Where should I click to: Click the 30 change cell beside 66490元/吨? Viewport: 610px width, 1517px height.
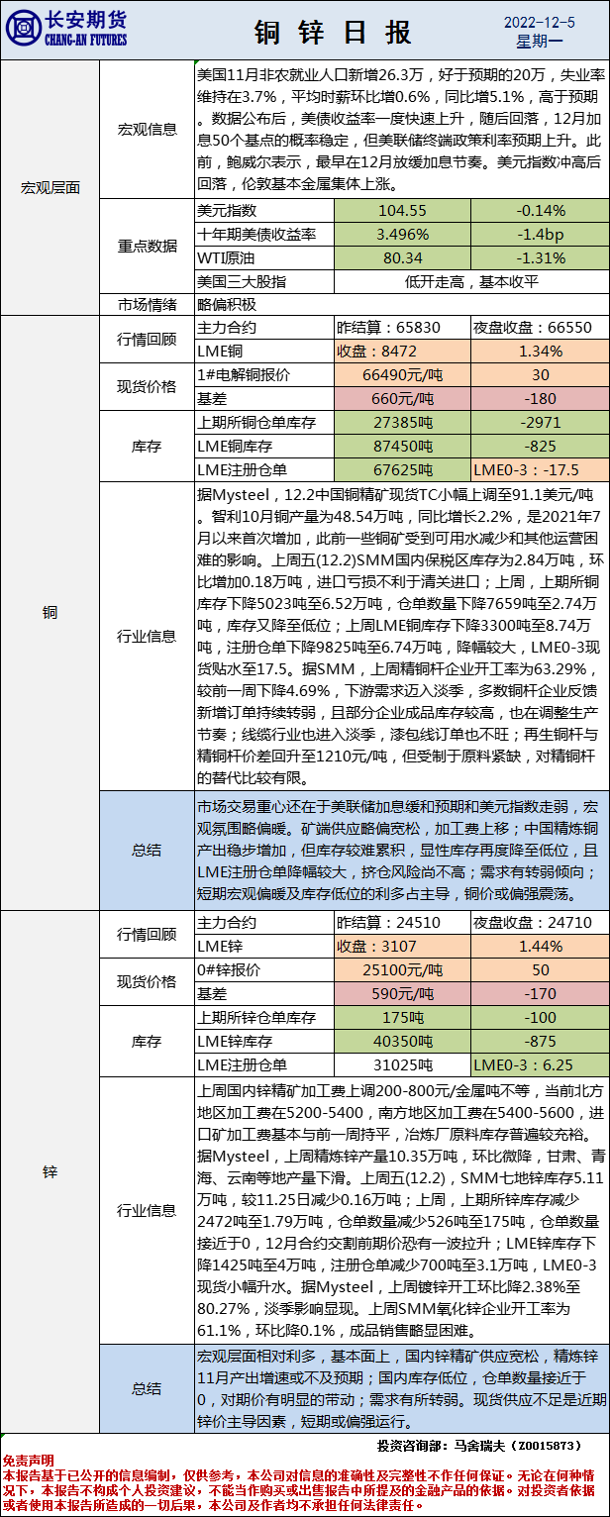click(540, 374)
